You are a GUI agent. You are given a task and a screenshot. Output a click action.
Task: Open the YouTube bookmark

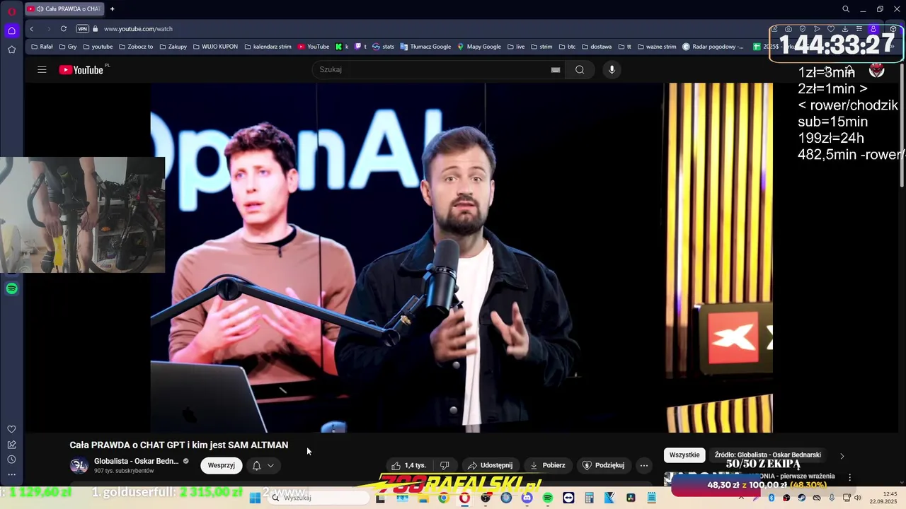point(314,47)
